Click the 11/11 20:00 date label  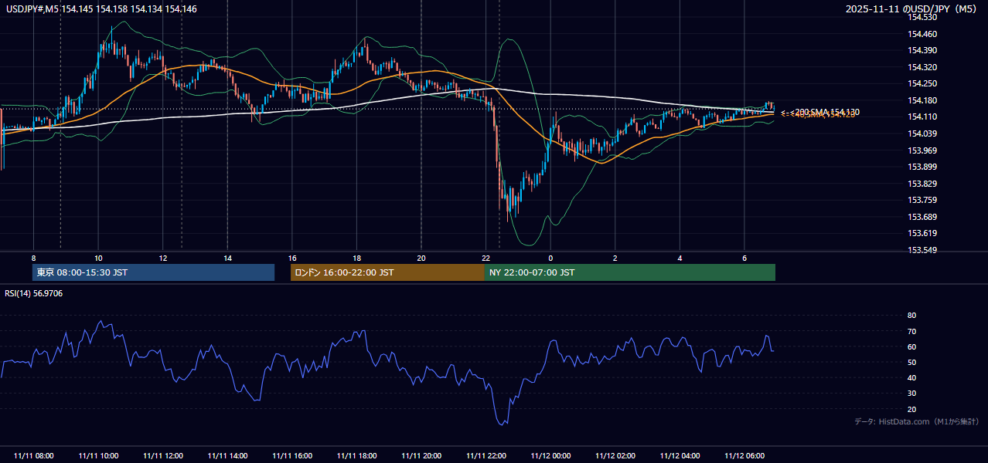pos(421,456)
